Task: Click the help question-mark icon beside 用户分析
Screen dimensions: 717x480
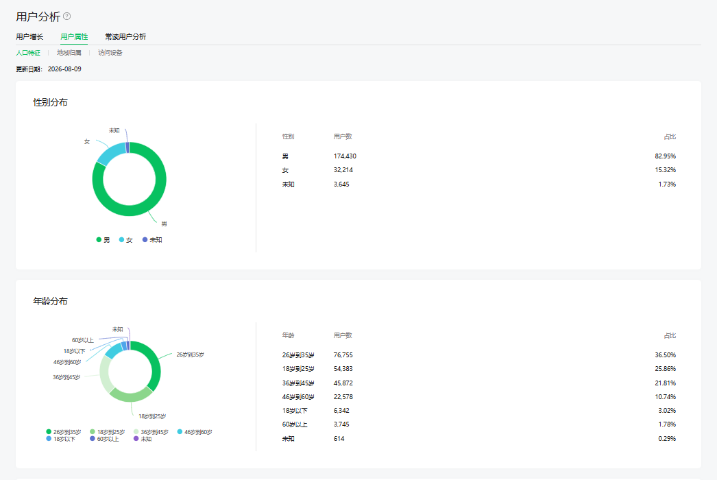Action: 66,16
